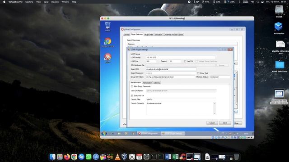The image size is (289, 162).
Task: Open CCleaner in the Dock
Action: 182,157
